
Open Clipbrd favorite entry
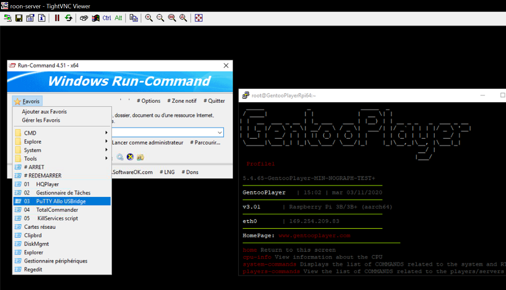coord(62,235)
